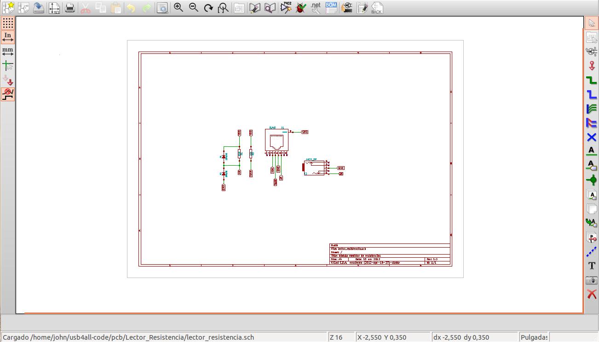Launch the Pcbnew layout editor
The height and width of the screenshot is (342, 599).
point(363,8)
